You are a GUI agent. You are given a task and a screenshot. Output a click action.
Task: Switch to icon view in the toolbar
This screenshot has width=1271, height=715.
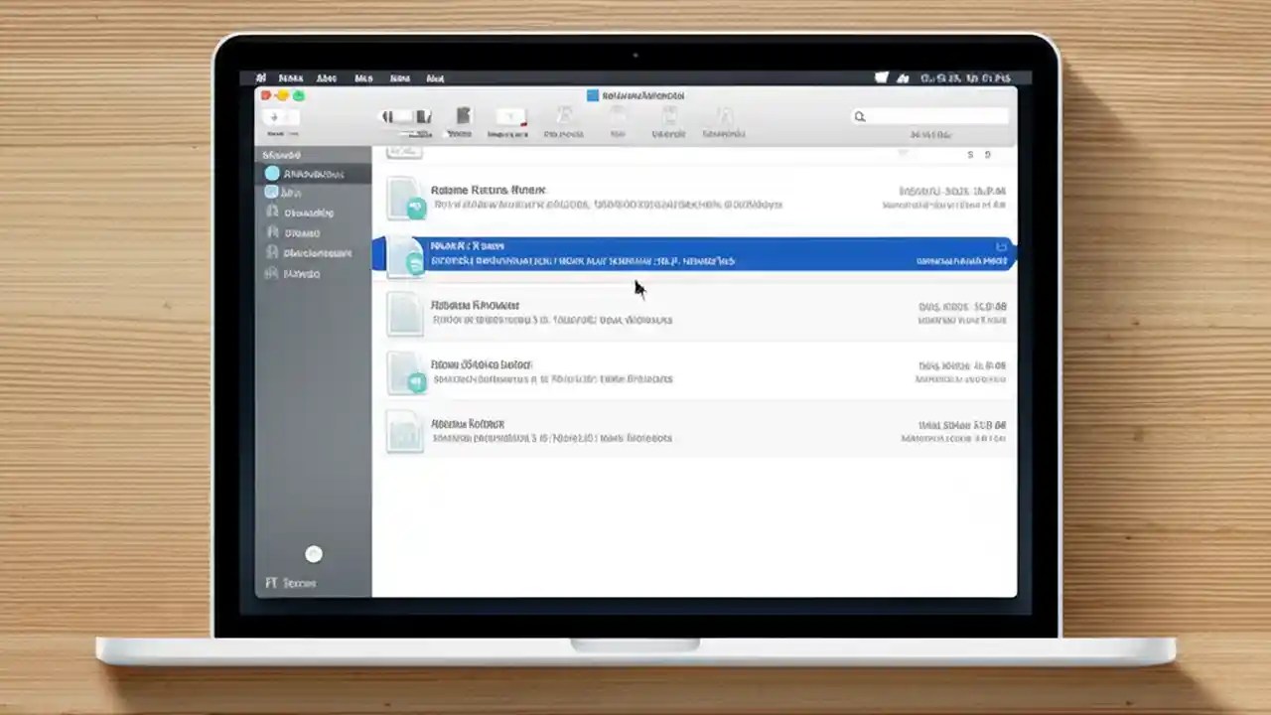(387, 117)
